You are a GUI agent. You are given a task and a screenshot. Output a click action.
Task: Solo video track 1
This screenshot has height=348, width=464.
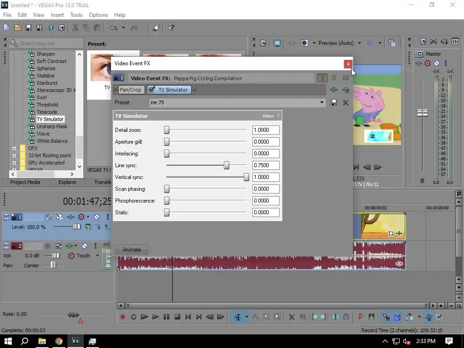pyautogui.click(x=107, y=217)
